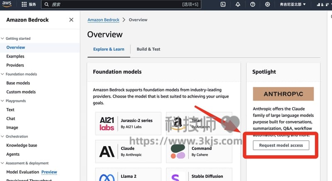Focus the AWS search field
This screenshot has height=181, width=332.
coord(121,5)
